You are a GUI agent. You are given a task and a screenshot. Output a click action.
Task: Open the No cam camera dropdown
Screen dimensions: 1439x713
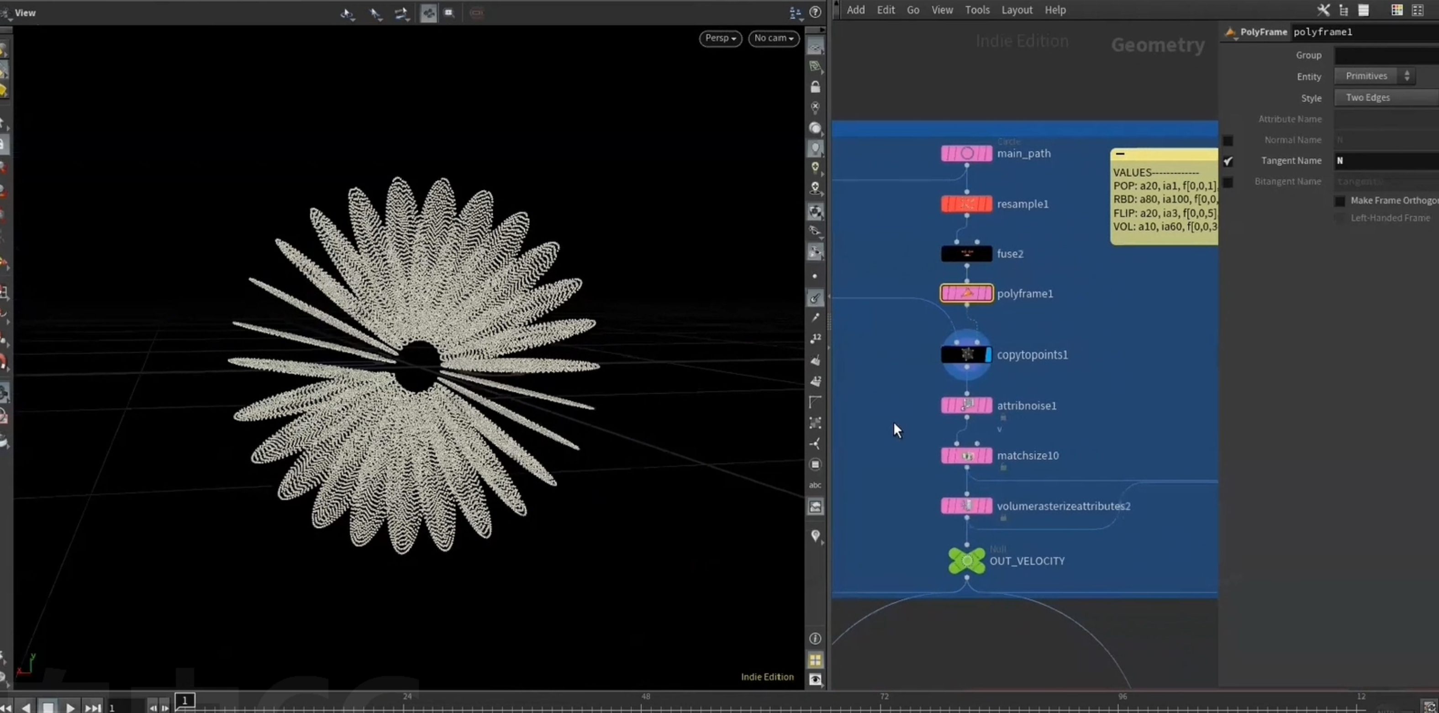tap(774, 38)
